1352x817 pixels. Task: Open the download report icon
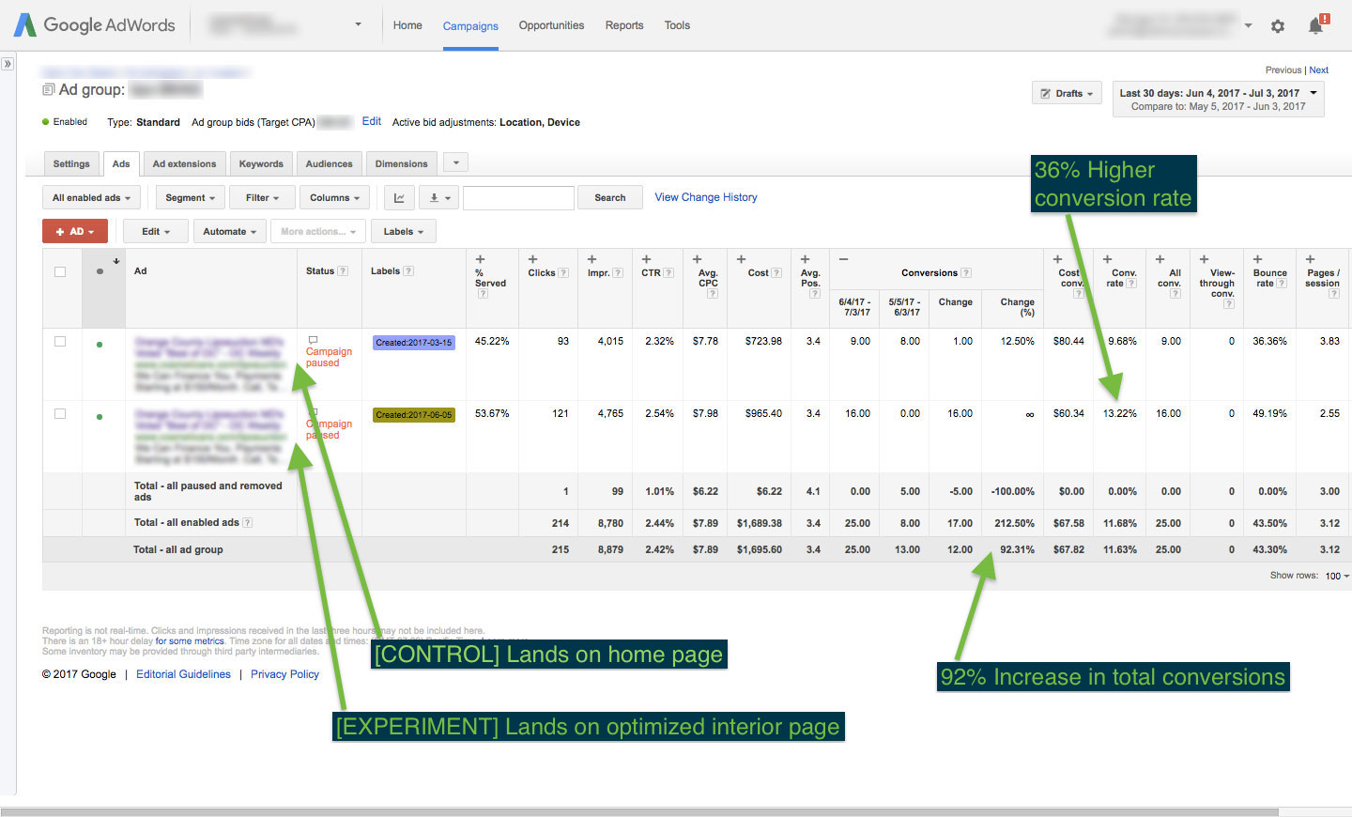pos(439,197)
